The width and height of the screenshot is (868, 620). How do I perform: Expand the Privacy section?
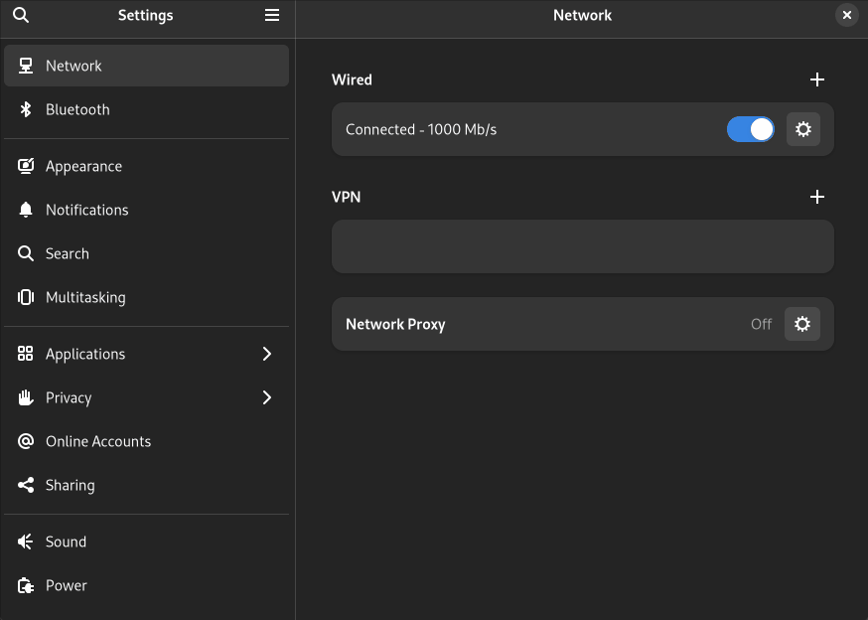pos(266,397)
